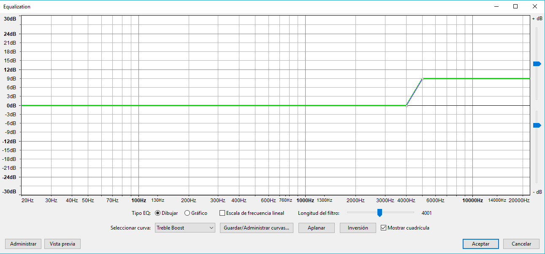The width and height of the screenshot is (545, 254).
Task: Enable Escala de frecuencia lineal checkbox
Action: [222, 213]
